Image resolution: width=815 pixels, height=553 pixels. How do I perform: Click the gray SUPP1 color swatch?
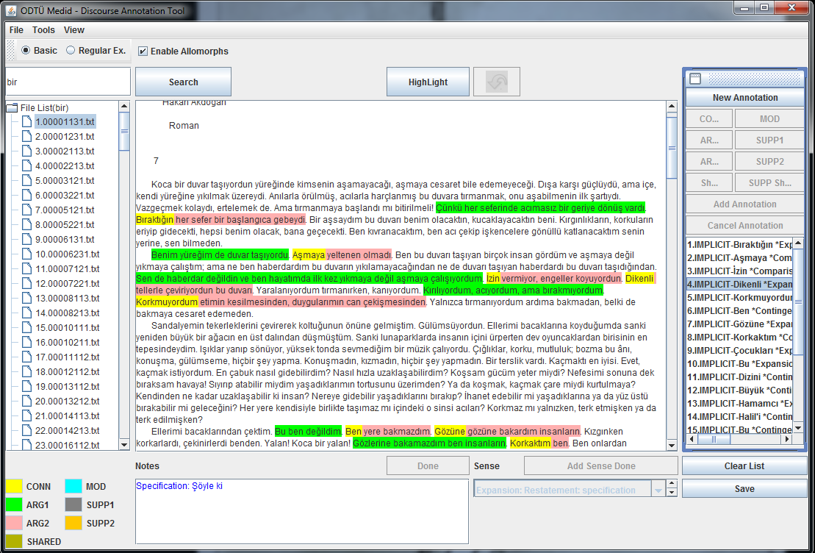coord(73,504)
